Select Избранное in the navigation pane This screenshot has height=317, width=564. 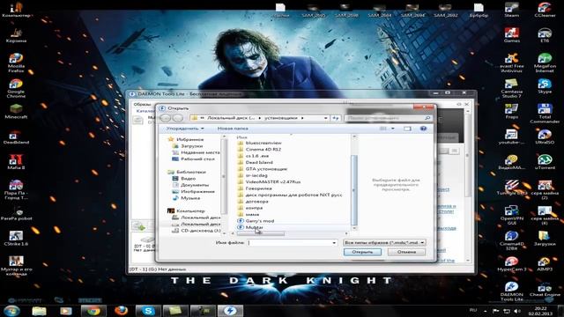(x=189, y=139)
